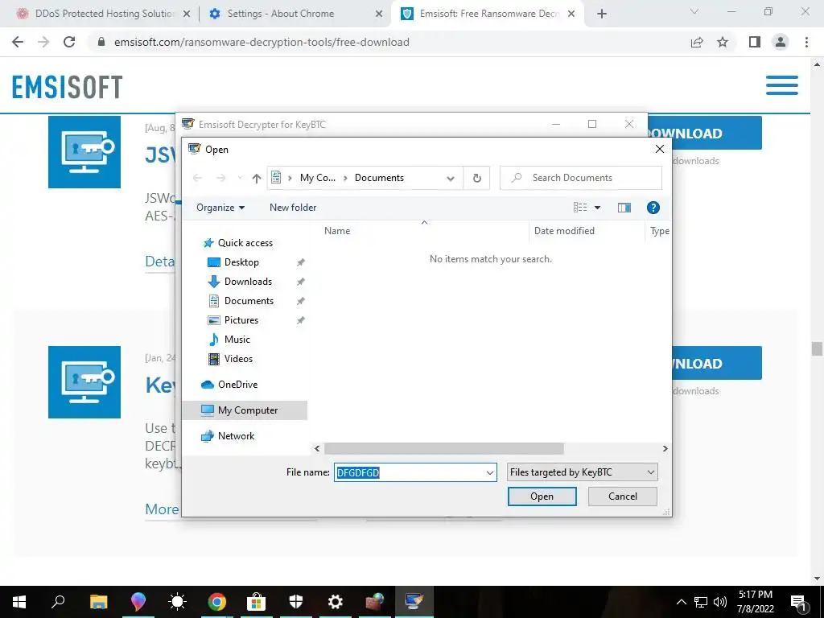824x618 pixels.
Task: Click the horizontal scrollbar right arrow
Action: click(665, 449)
